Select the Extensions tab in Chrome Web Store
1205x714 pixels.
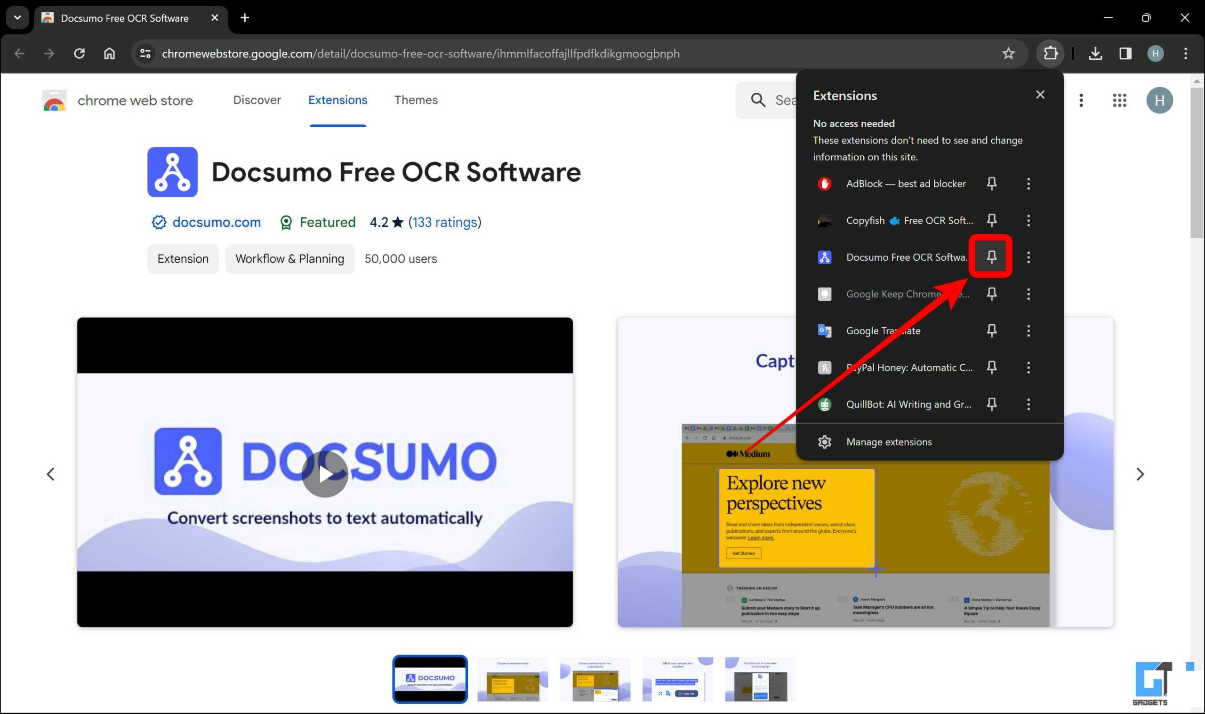pos(338,100)
